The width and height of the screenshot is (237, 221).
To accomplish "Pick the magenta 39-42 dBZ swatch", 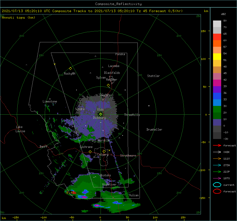I will [217, 83].
